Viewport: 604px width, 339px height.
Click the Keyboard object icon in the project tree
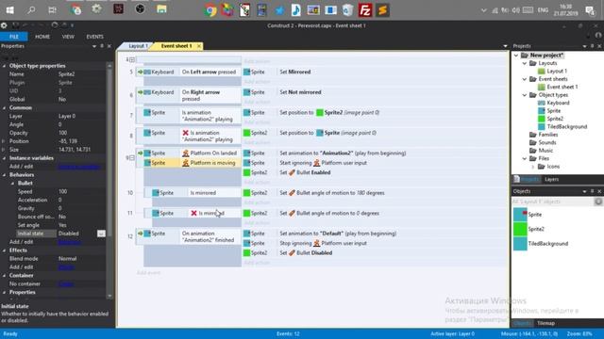[542, 103]
